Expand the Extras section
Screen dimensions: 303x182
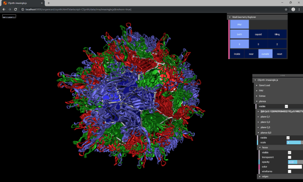262,95
